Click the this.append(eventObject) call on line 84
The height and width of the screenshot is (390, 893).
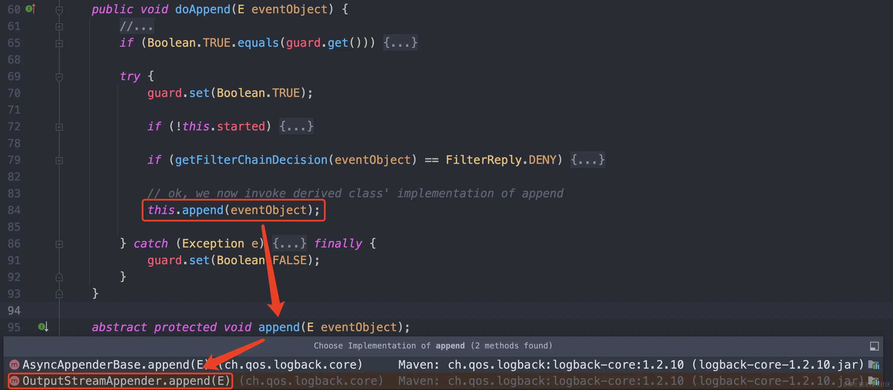234,210
